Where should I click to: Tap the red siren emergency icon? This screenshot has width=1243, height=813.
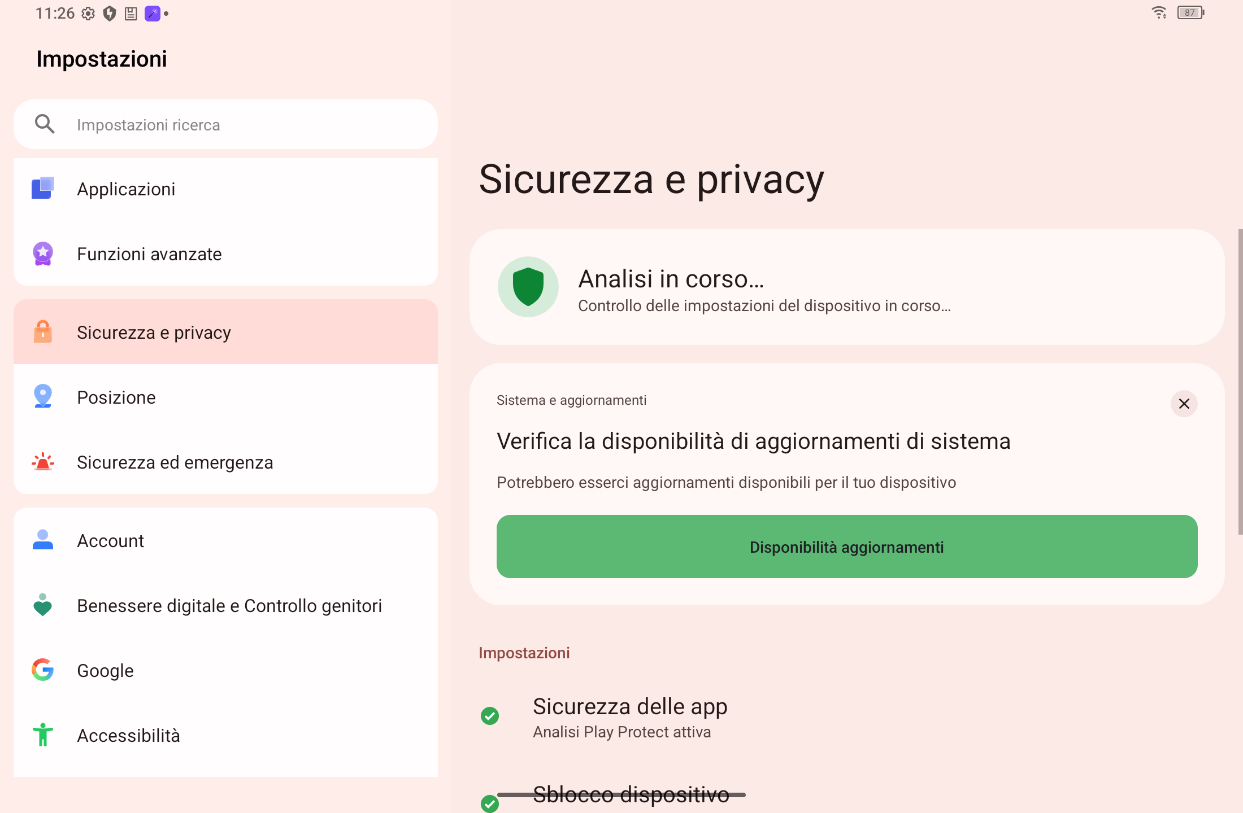tap(43, 462)
